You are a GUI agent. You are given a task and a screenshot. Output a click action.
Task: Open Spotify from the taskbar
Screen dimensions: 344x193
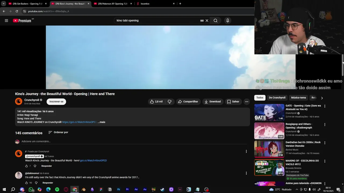click(57, 190)
